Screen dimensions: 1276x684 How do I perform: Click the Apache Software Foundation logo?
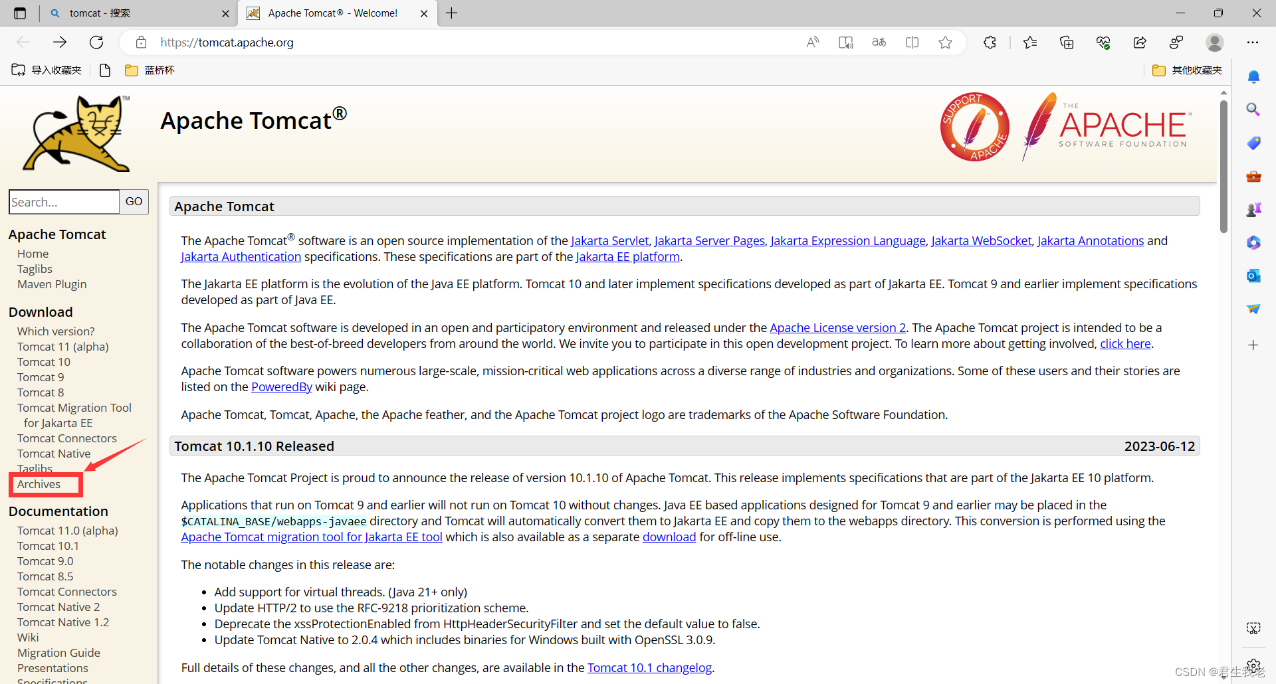1108,126
